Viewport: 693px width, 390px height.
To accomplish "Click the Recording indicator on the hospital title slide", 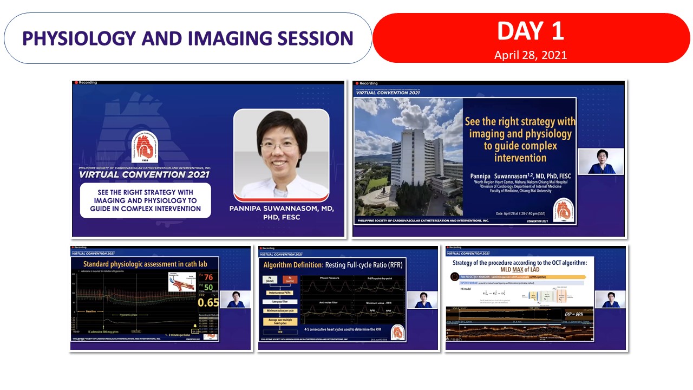I will (366, 83).
